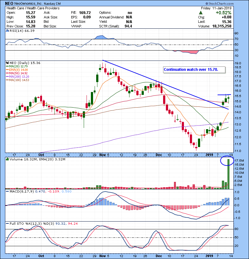Screen dimensions: 249x259
Task: Click the MA(50) 14.92 legend entry
Action: (x=16, y=73)
